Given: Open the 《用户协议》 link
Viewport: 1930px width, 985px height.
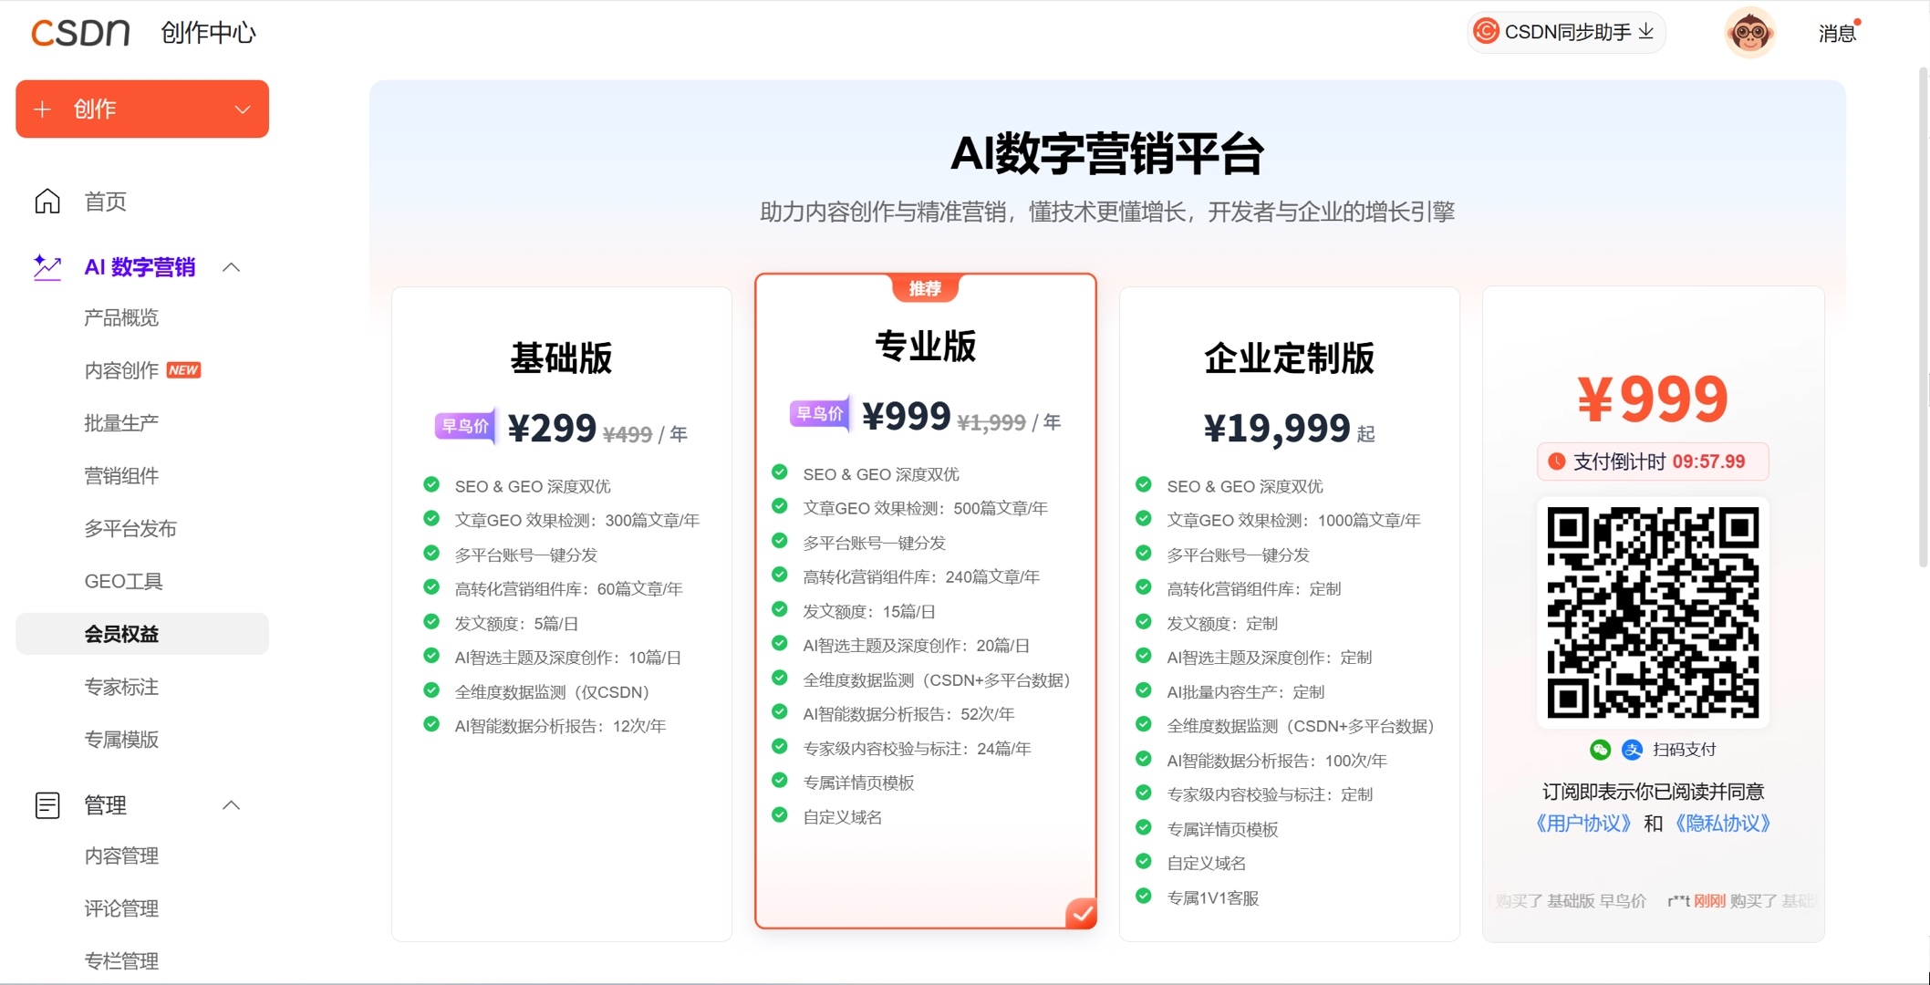Looking at the screenshot, I should pyautogui.click(x=1583, y=824).
